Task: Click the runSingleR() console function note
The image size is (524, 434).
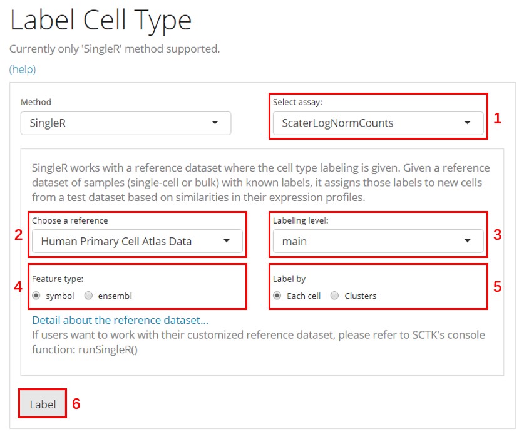Action: 106,349
